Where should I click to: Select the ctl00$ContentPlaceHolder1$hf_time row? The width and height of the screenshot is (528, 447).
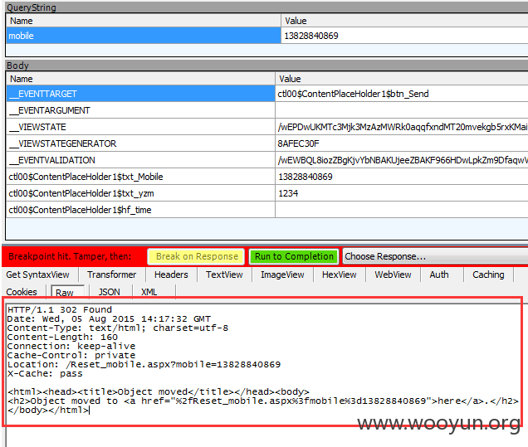pyautogui.click(x=141, y=210)
